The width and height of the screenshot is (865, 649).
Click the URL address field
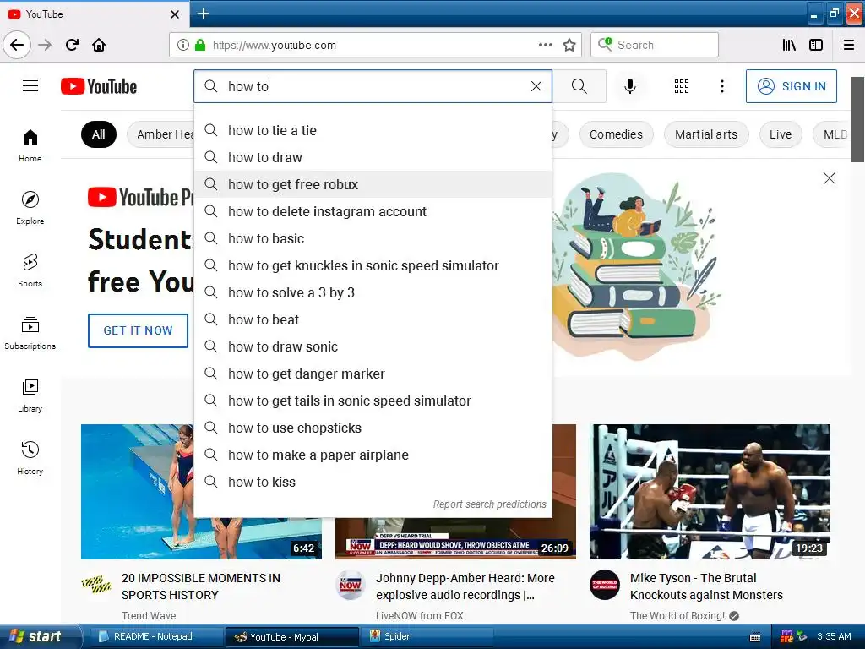coord(375,45)
